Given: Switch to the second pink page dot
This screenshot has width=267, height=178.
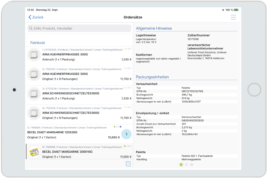Looking at the screenshot, I should pos(186,165).
